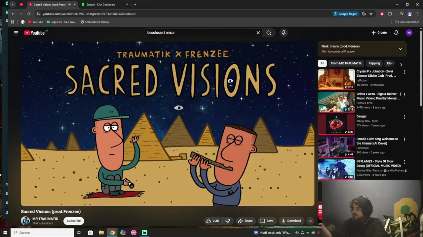Select the Rapping filter chip
Image resolution: width=423 pixels, height=237 pixels.
[374, 63]
